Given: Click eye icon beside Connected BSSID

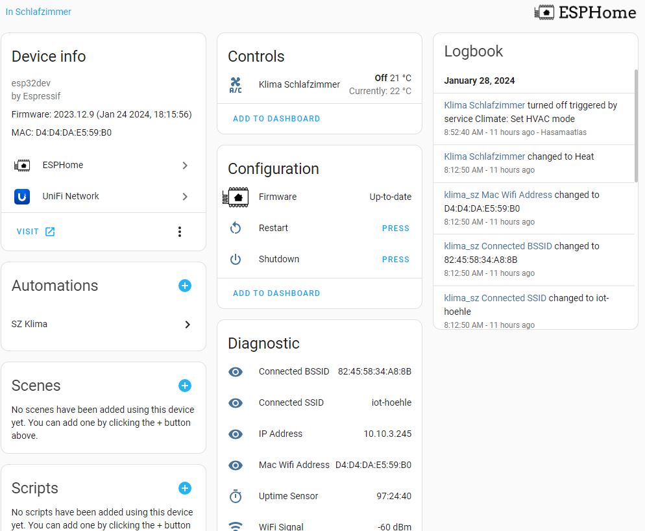Looking at the screenshot, I should click(236, 372).
